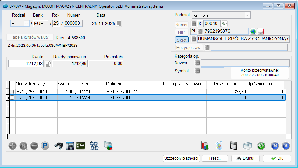Click the sigma calculator summary icon
This screenshot has width=298, height=168.
(x=80, y=146)
